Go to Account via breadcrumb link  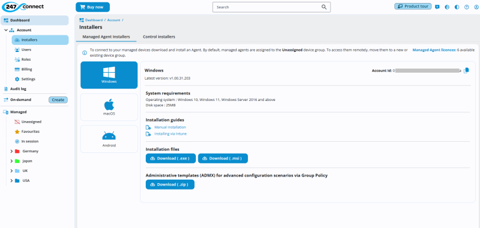(113, 20)
